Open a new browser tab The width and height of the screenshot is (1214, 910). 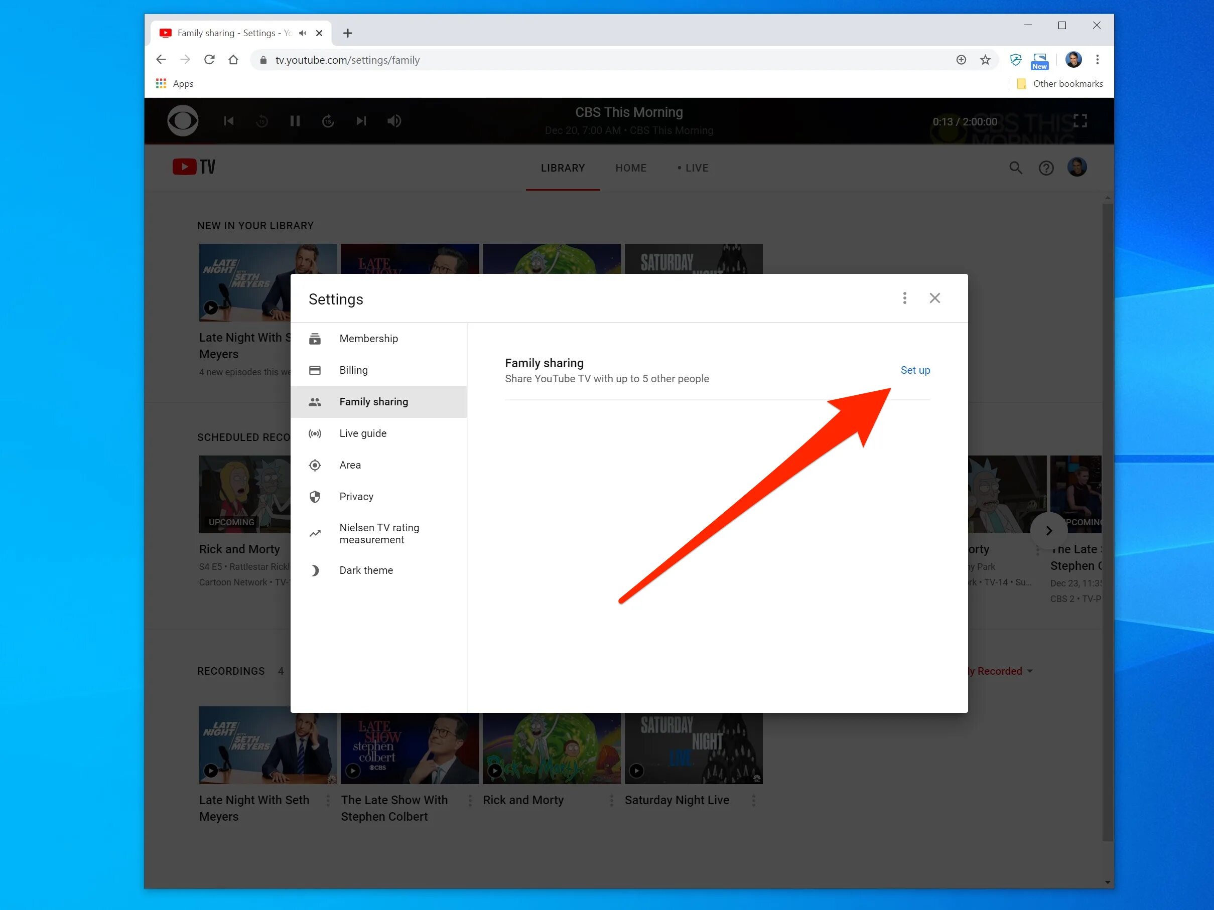click(x=347, y=34)
